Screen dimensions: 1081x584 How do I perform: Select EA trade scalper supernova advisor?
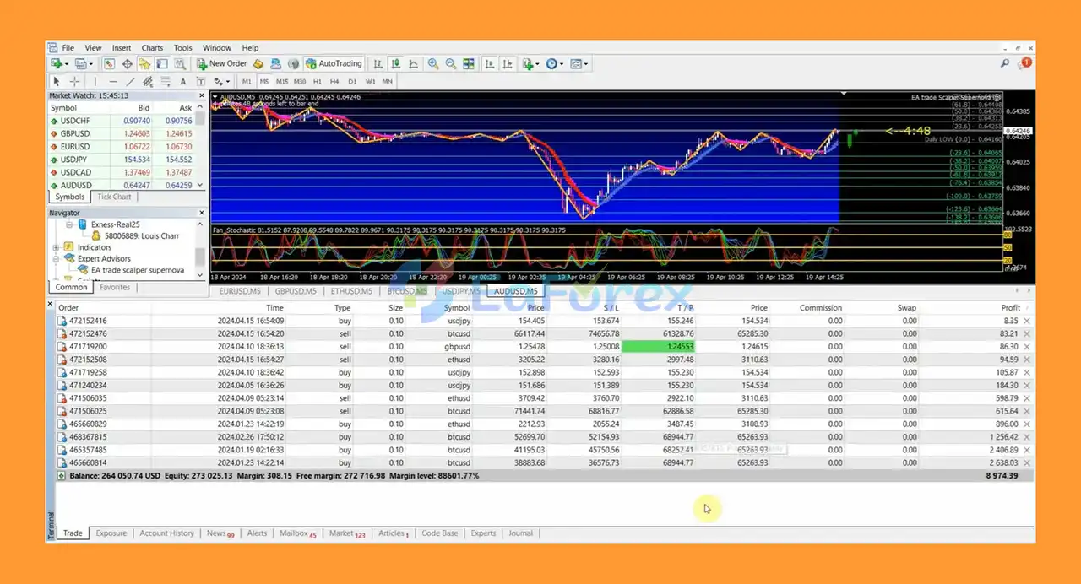coord(137,270)
